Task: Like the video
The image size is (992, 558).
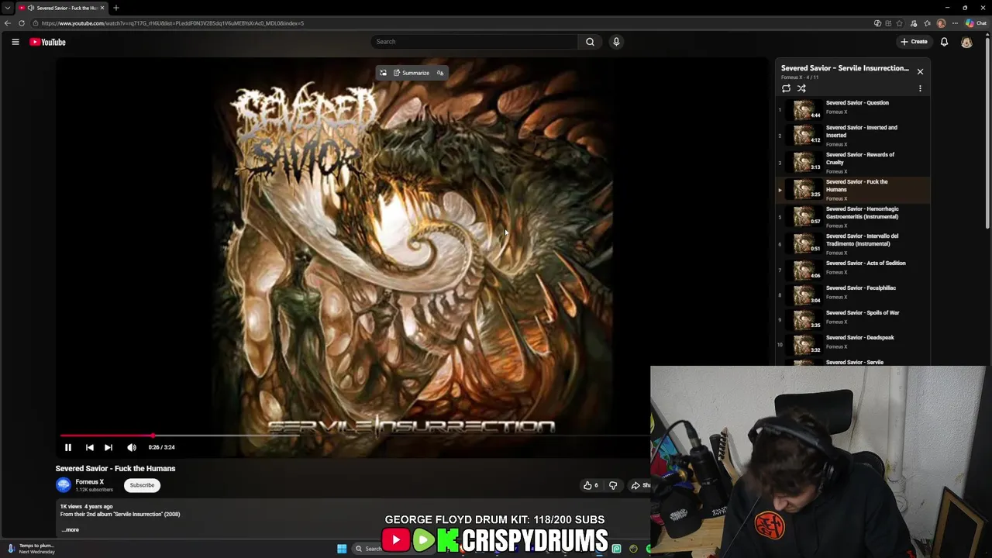Action: pos(591,485)
